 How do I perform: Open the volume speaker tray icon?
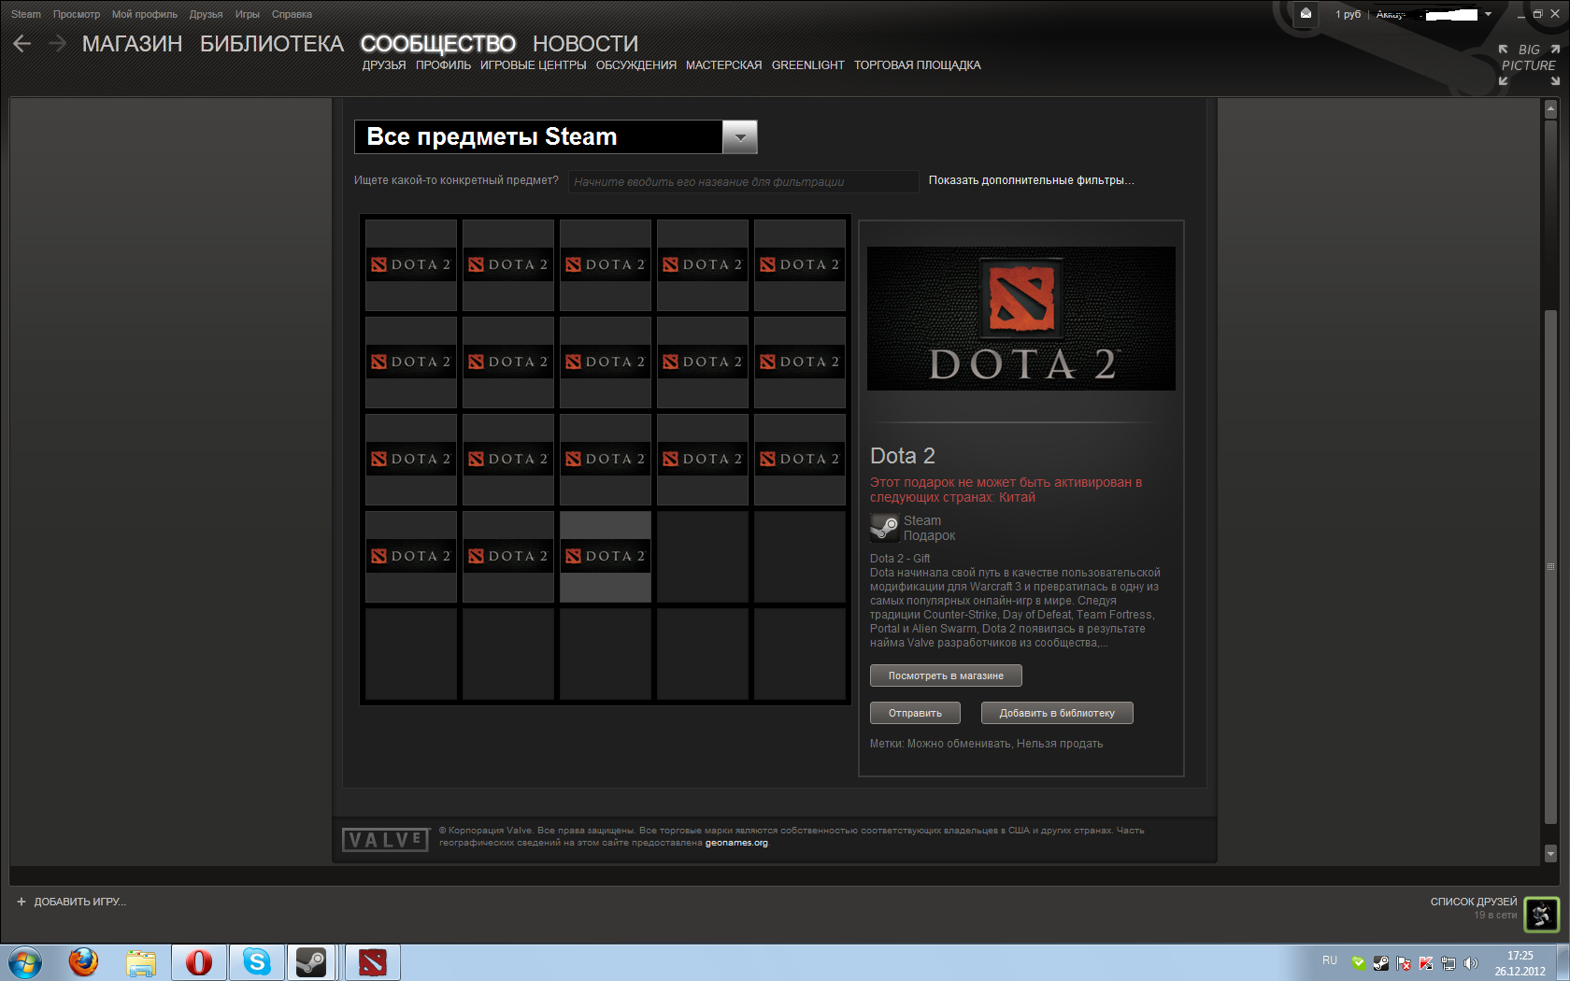(x=1471, y=963)
